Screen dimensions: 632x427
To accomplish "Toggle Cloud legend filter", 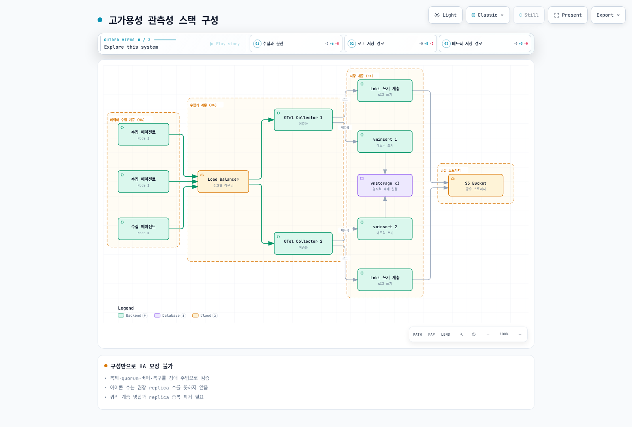I will coord(205,316).
